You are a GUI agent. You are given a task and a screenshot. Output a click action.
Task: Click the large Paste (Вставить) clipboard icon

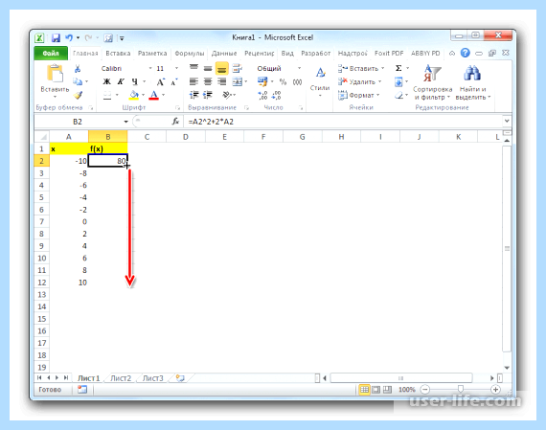tap(55, 75)
